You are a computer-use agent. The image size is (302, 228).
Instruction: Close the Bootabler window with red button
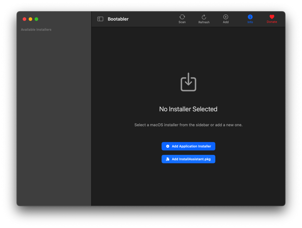tap(24, 19)
